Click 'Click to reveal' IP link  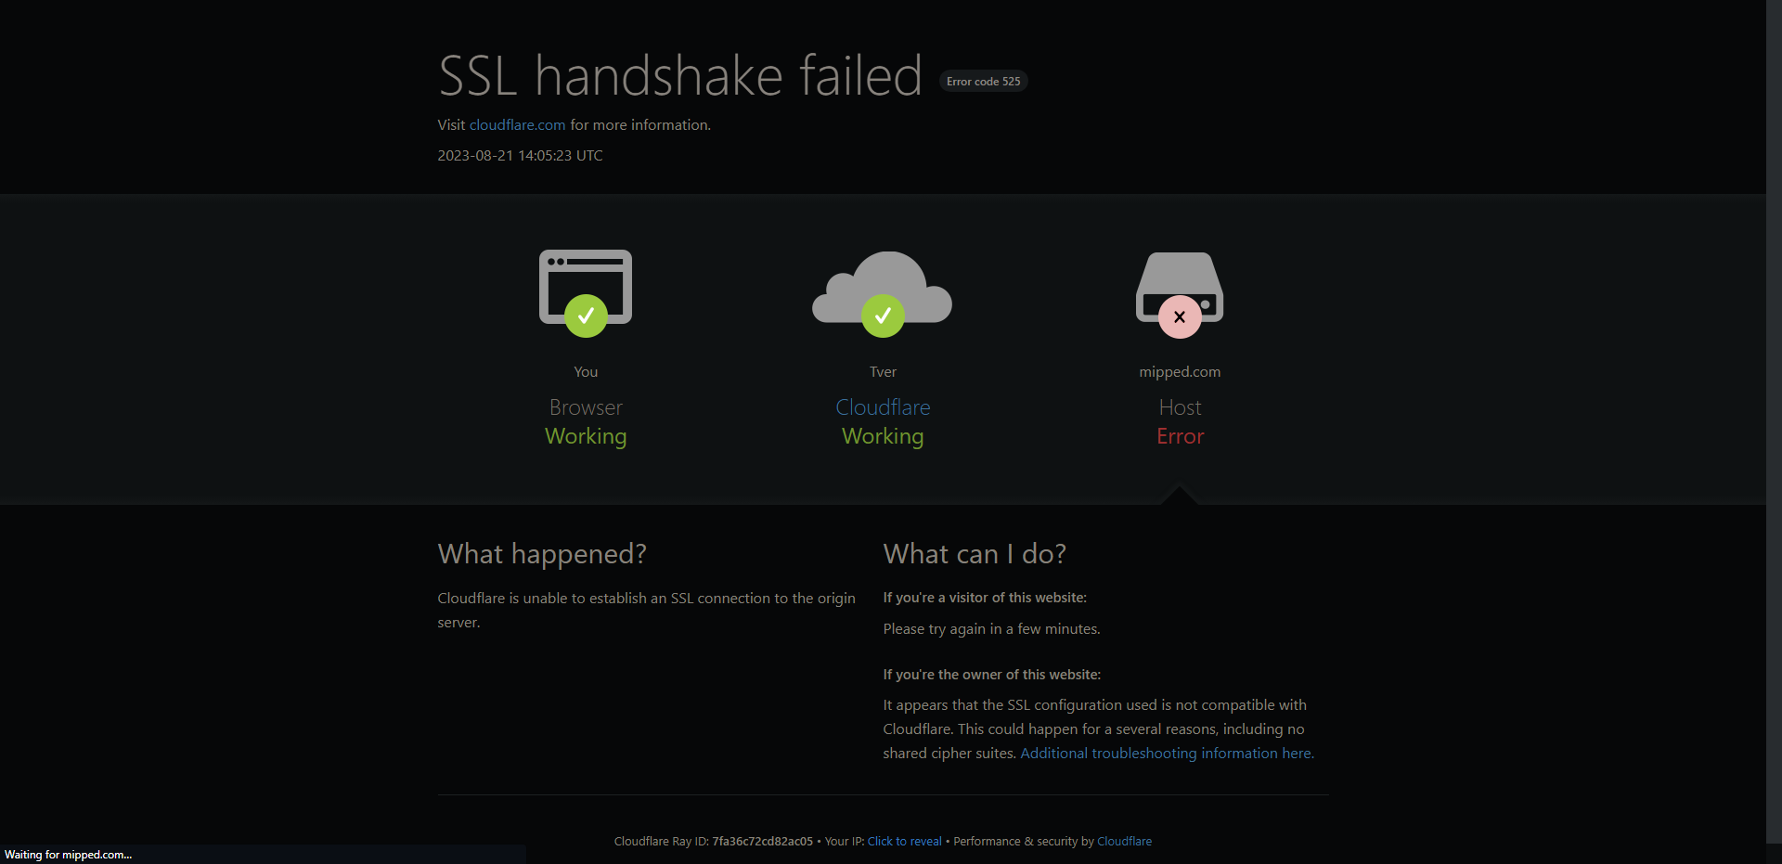pyautogui.click(x=905, y=842)
